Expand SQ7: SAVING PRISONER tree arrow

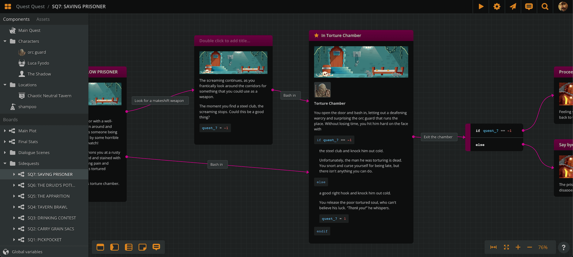click(14, 174)
